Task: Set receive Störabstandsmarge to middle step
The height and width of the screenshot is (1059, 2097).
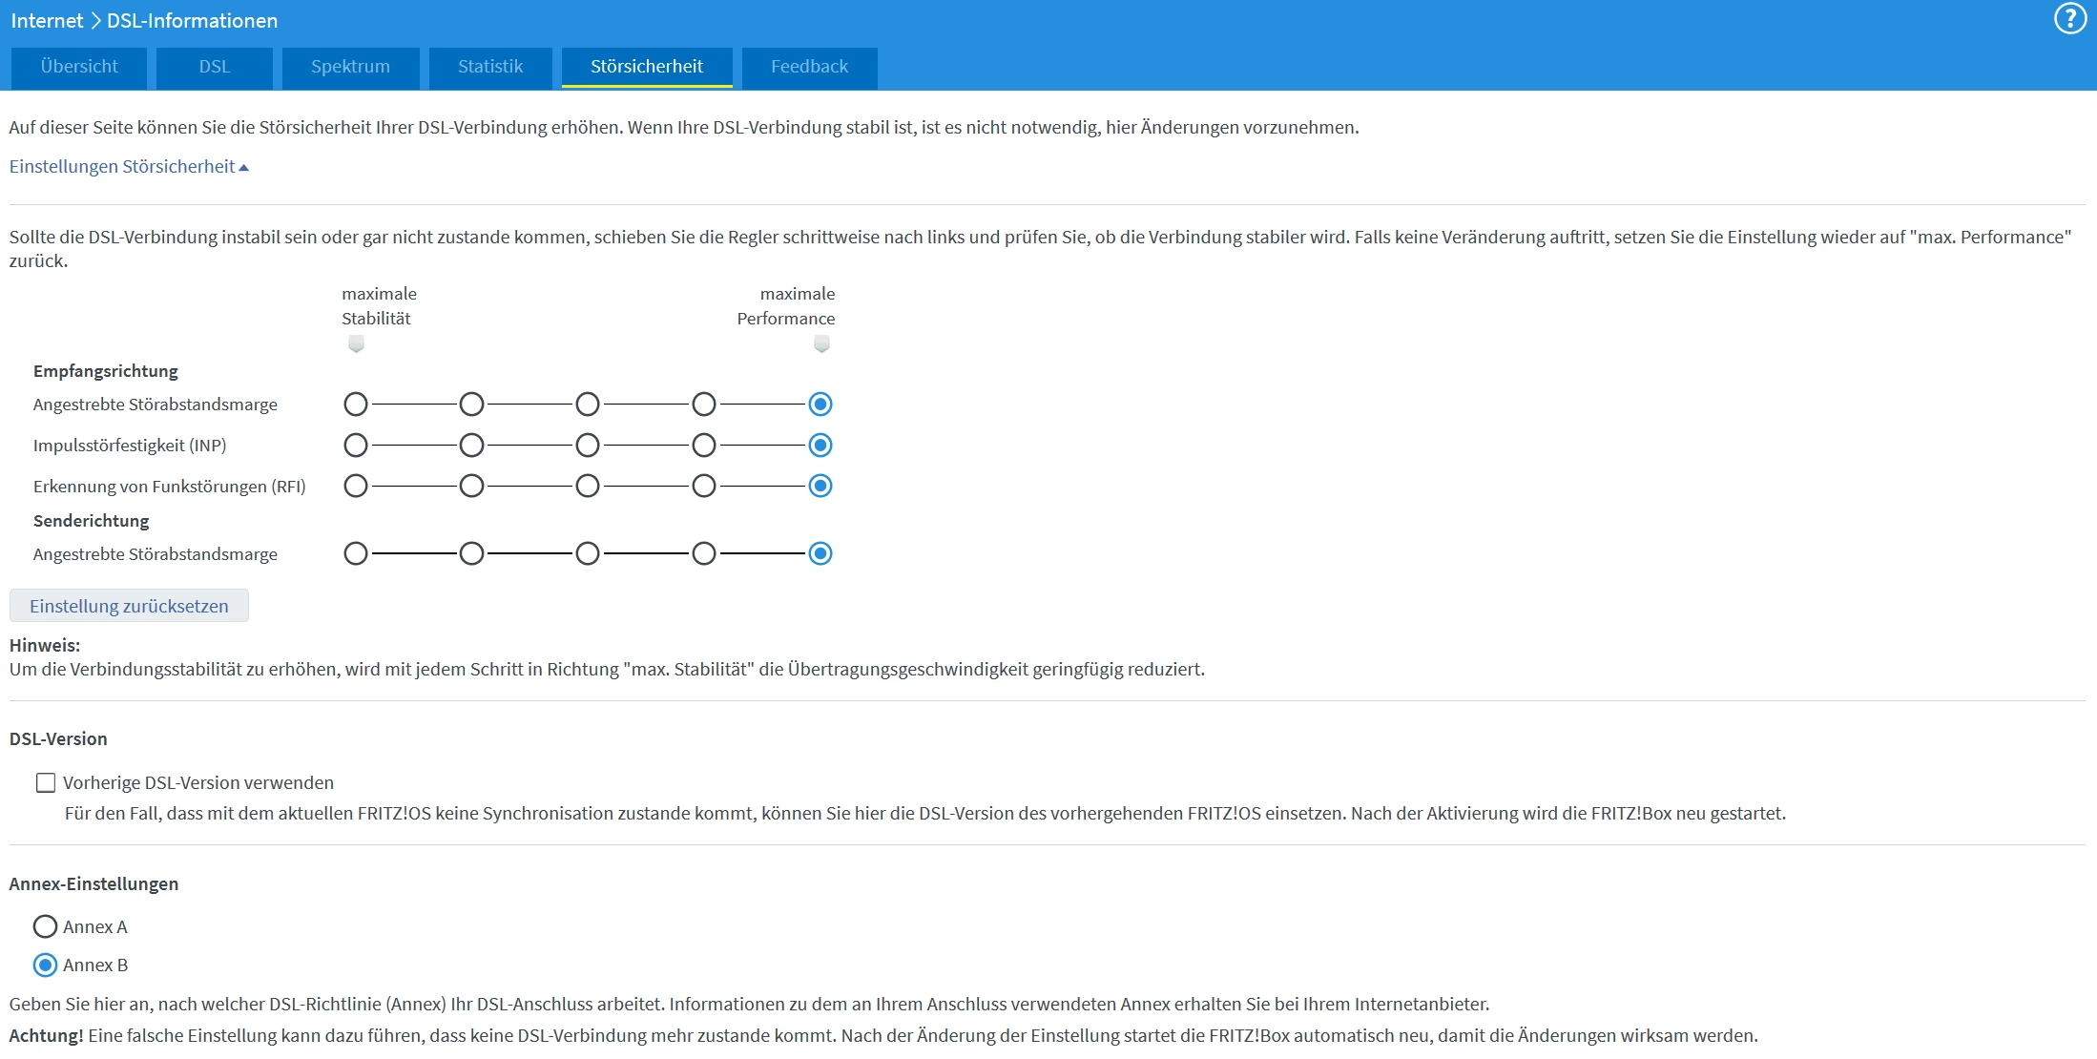Action: coord(588,405)
